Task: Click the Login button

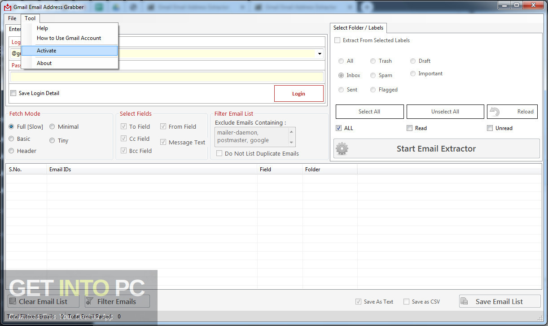Action: pyautogui.click(x=298, y=94)
